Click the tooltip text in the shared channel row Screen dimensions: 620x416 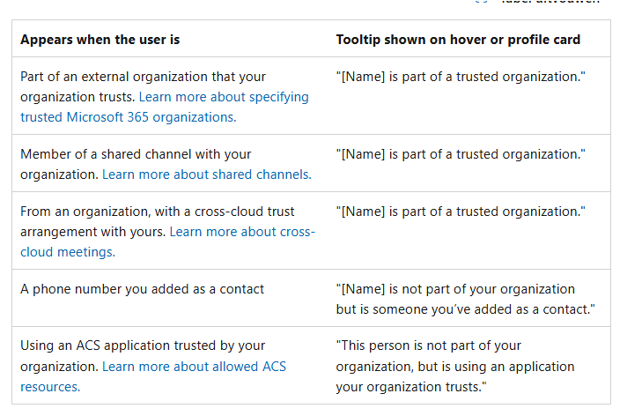click(x=461, y=154)
